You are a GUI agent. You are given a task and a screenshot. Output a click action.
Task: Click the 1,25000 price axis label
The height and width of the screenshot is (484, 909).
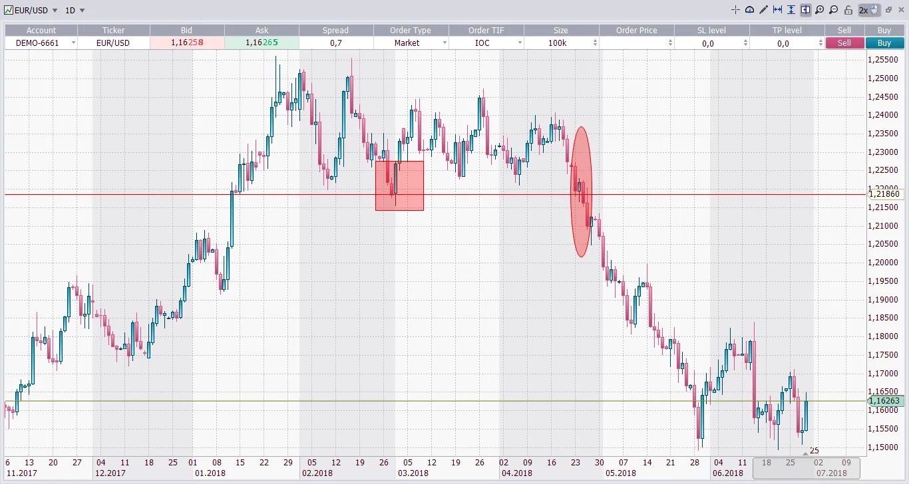coord(884,78)
